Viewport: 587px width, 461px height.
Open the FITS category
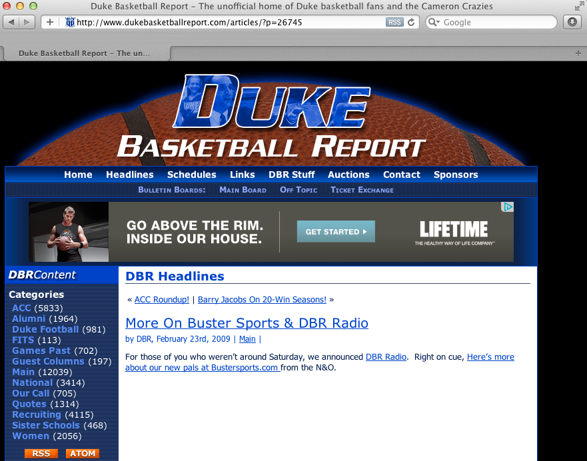pyautogui.click(x=23, y=340)
